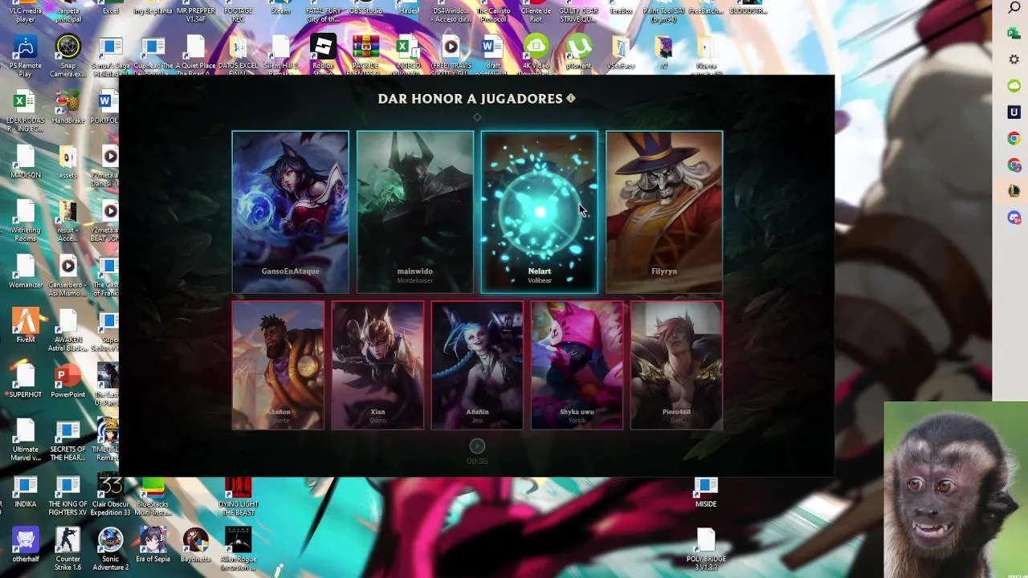Open the SUPERHOT desktop shortcut
The image size is (1028, 578).
click(x=25, y=381)
